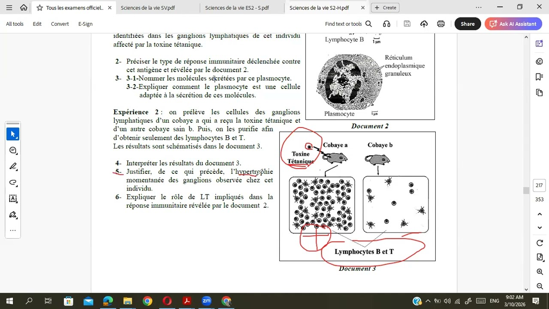Open the top bar more options ellipsis
This screenshot has width=549, height=309.
479,7
